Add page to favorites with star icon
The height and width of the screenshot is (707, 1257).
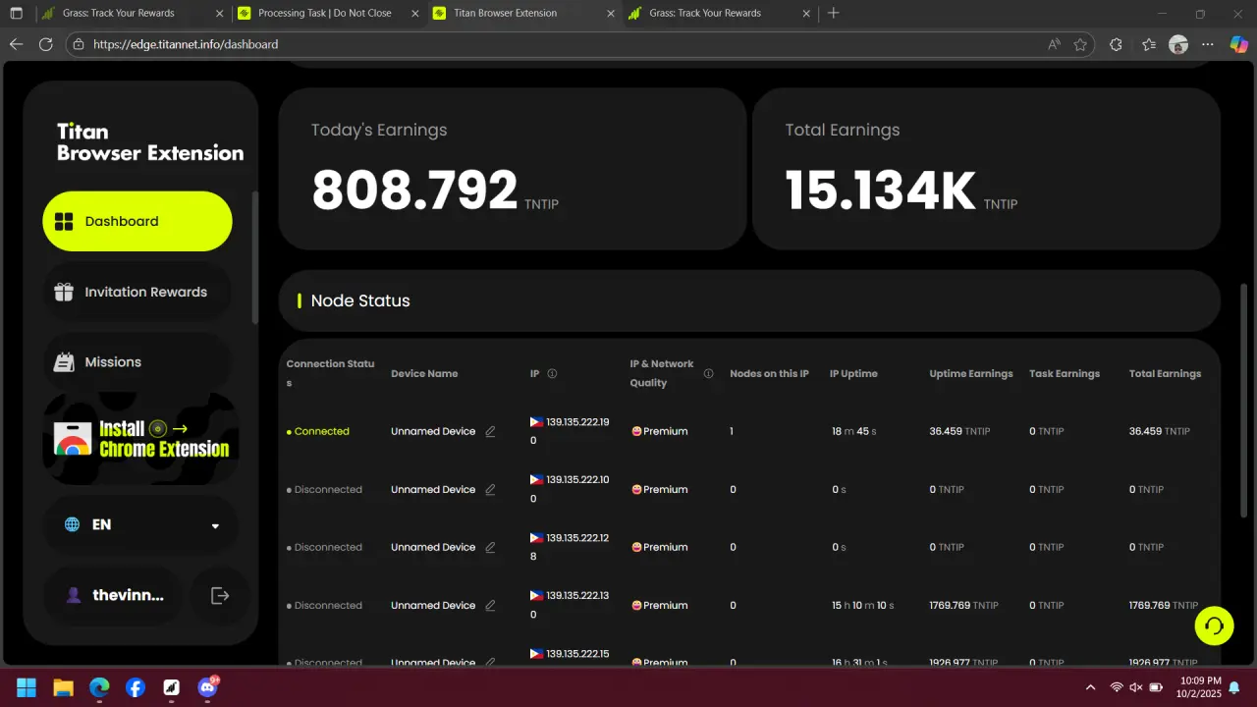(x=1080, y=44)
